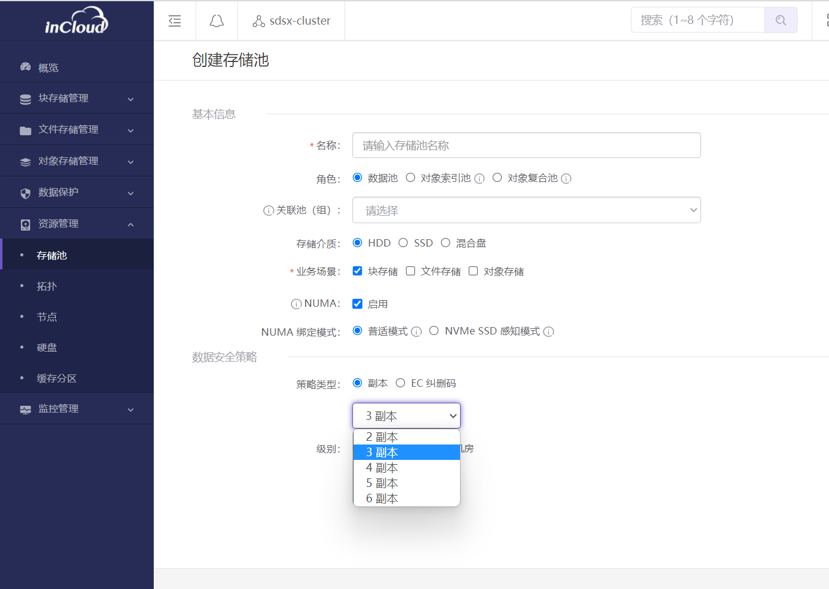829x589 pixels.
Task: Click the top search input box
Action: click(697, 20)
